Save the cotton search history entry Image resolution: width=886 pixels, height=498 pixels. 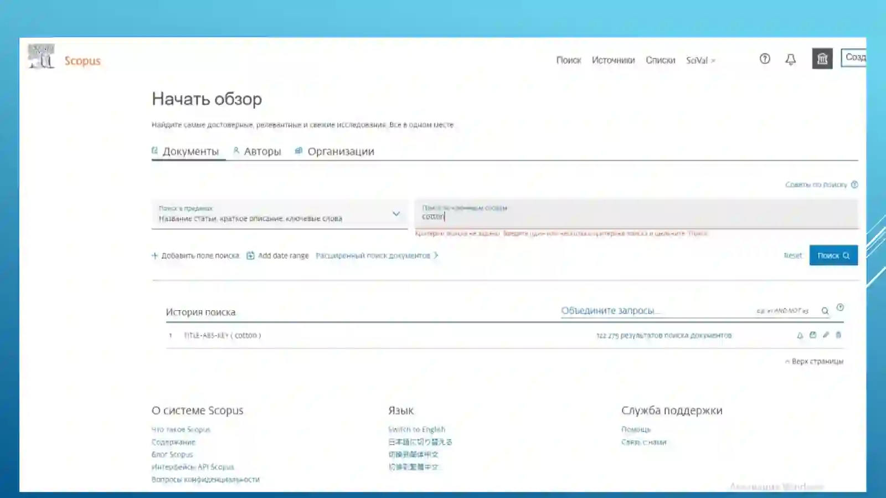[813, 335]
